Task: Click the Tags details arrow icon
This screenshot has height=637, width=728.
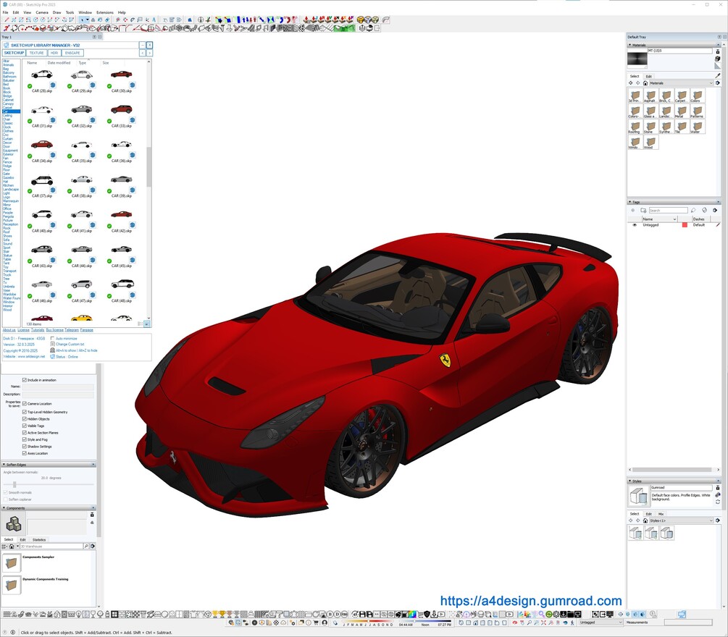Action: [715, 210]
